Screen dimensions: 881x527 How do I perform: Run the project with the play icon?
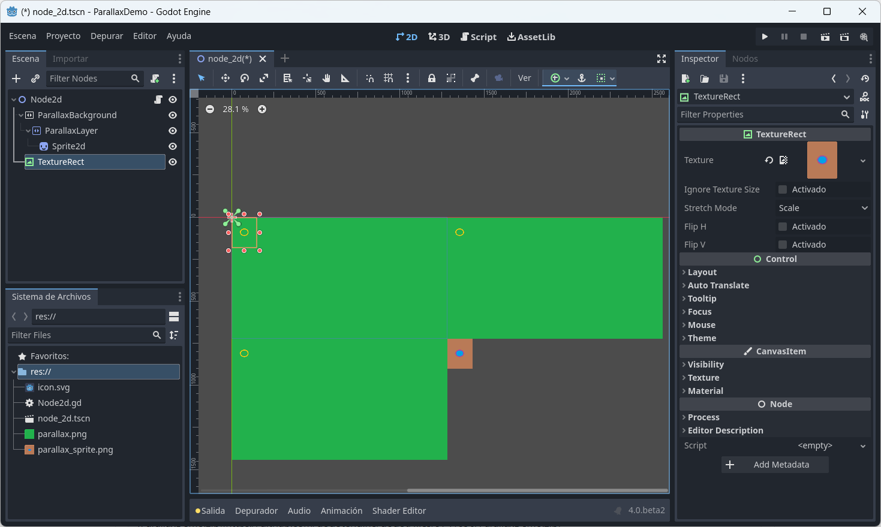765,37
